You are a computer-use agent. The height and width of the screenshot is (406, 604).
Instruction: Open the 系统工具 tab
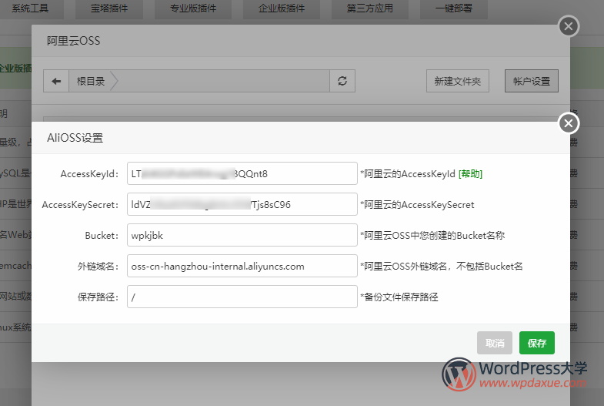pos(30,8)
